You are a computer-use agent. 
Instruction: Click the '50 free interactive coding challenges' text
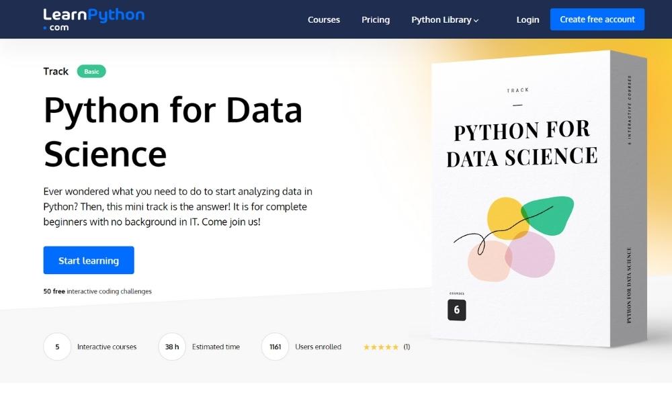click(97, 292)
